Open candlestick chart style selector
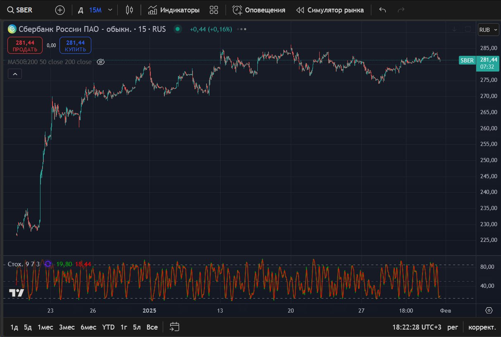Image resolution: width=501 pixels, height=337 pixels. point(129,10)
